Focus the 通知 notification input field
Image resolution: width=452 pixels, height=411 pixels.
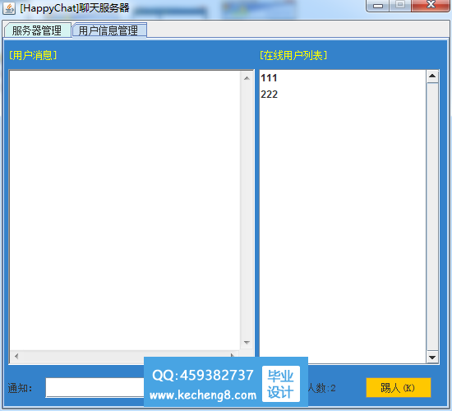(x=95, y=388)
